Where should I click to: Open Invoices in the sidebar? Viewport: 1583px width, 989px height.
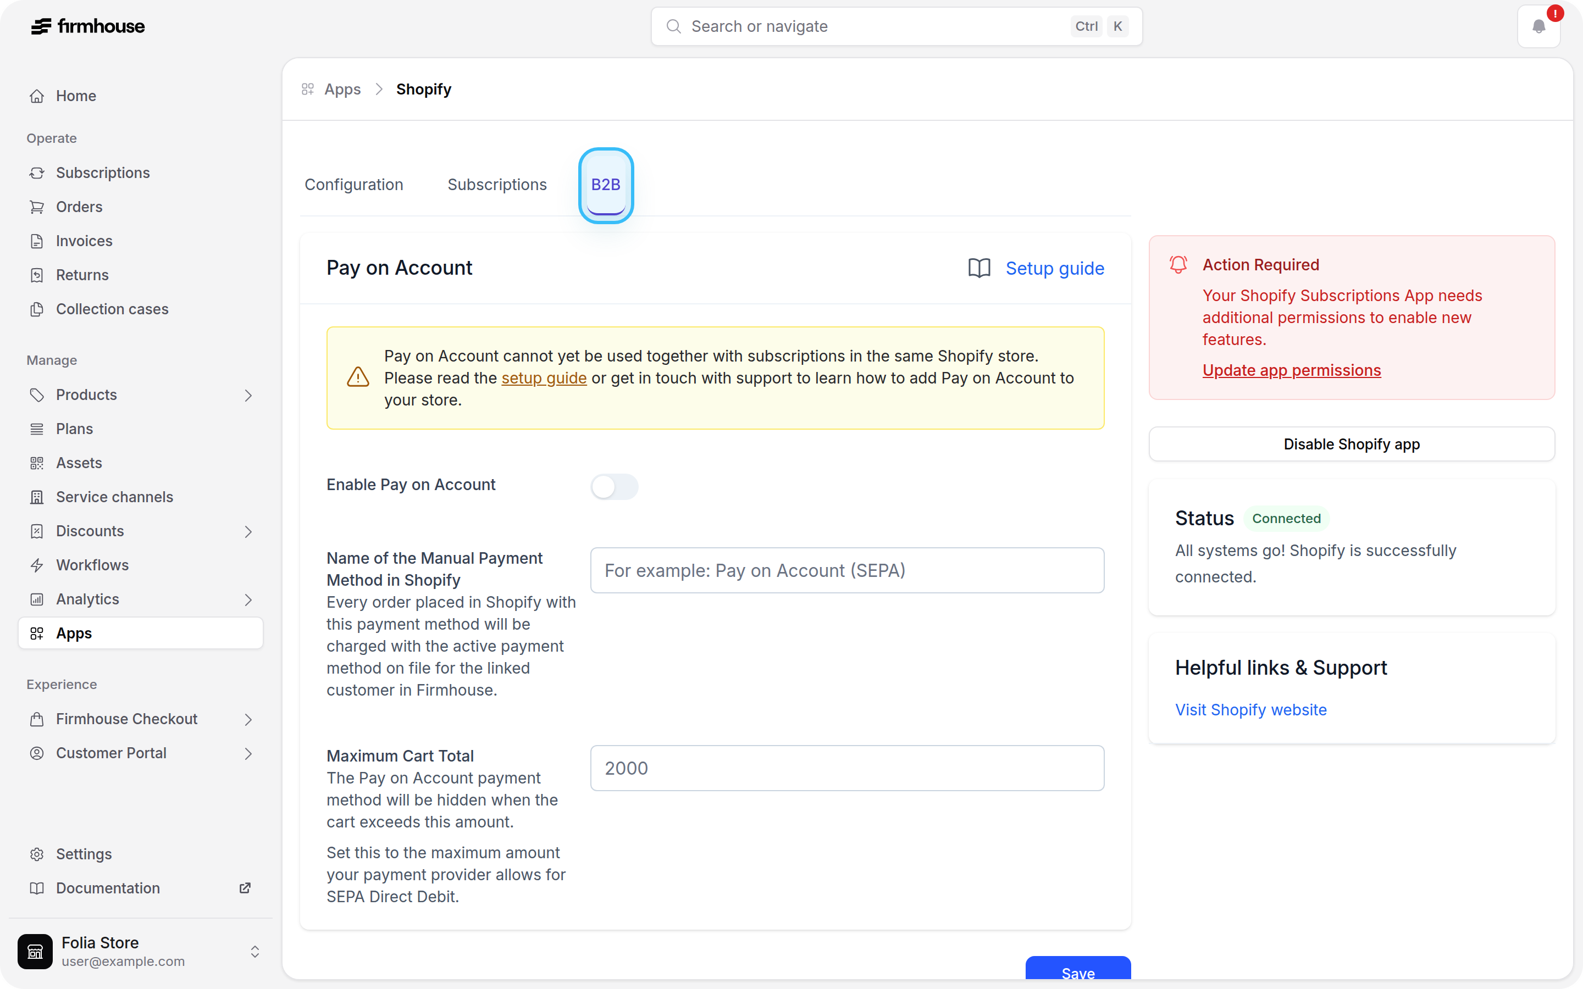140,241
